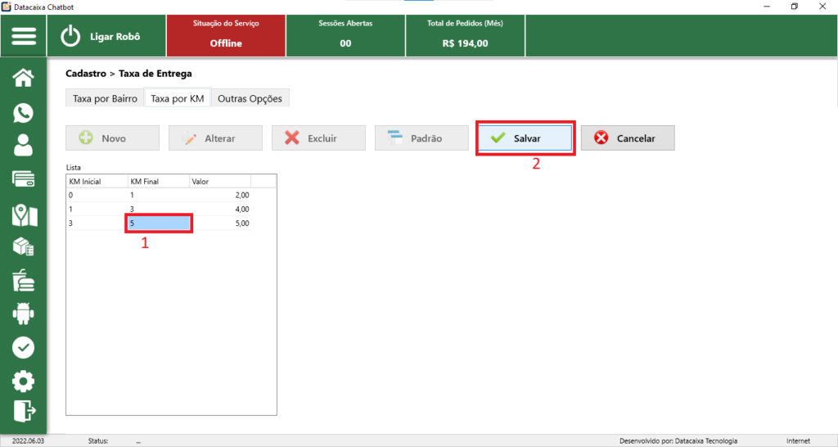Click the Home icon in sidebar
838x447 pixels.
tap(24, 78)
